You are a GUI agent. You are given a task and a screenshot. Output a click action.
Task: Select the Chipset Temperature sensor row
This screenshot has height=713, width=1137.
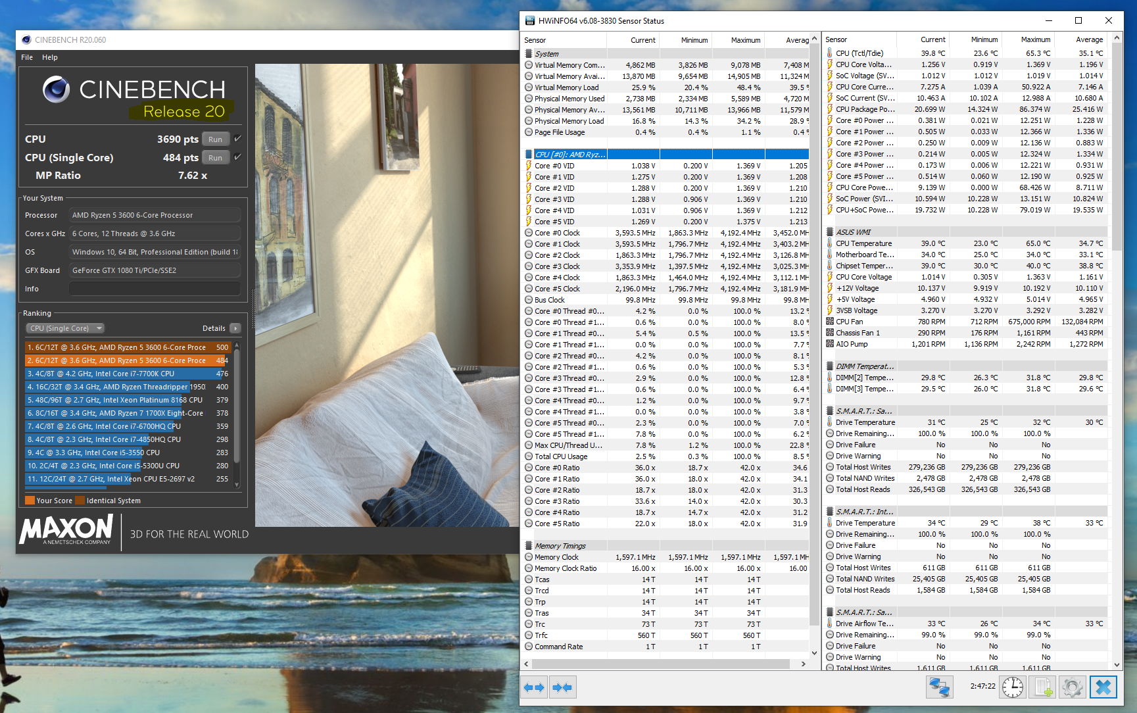click(x=967, y=266)
